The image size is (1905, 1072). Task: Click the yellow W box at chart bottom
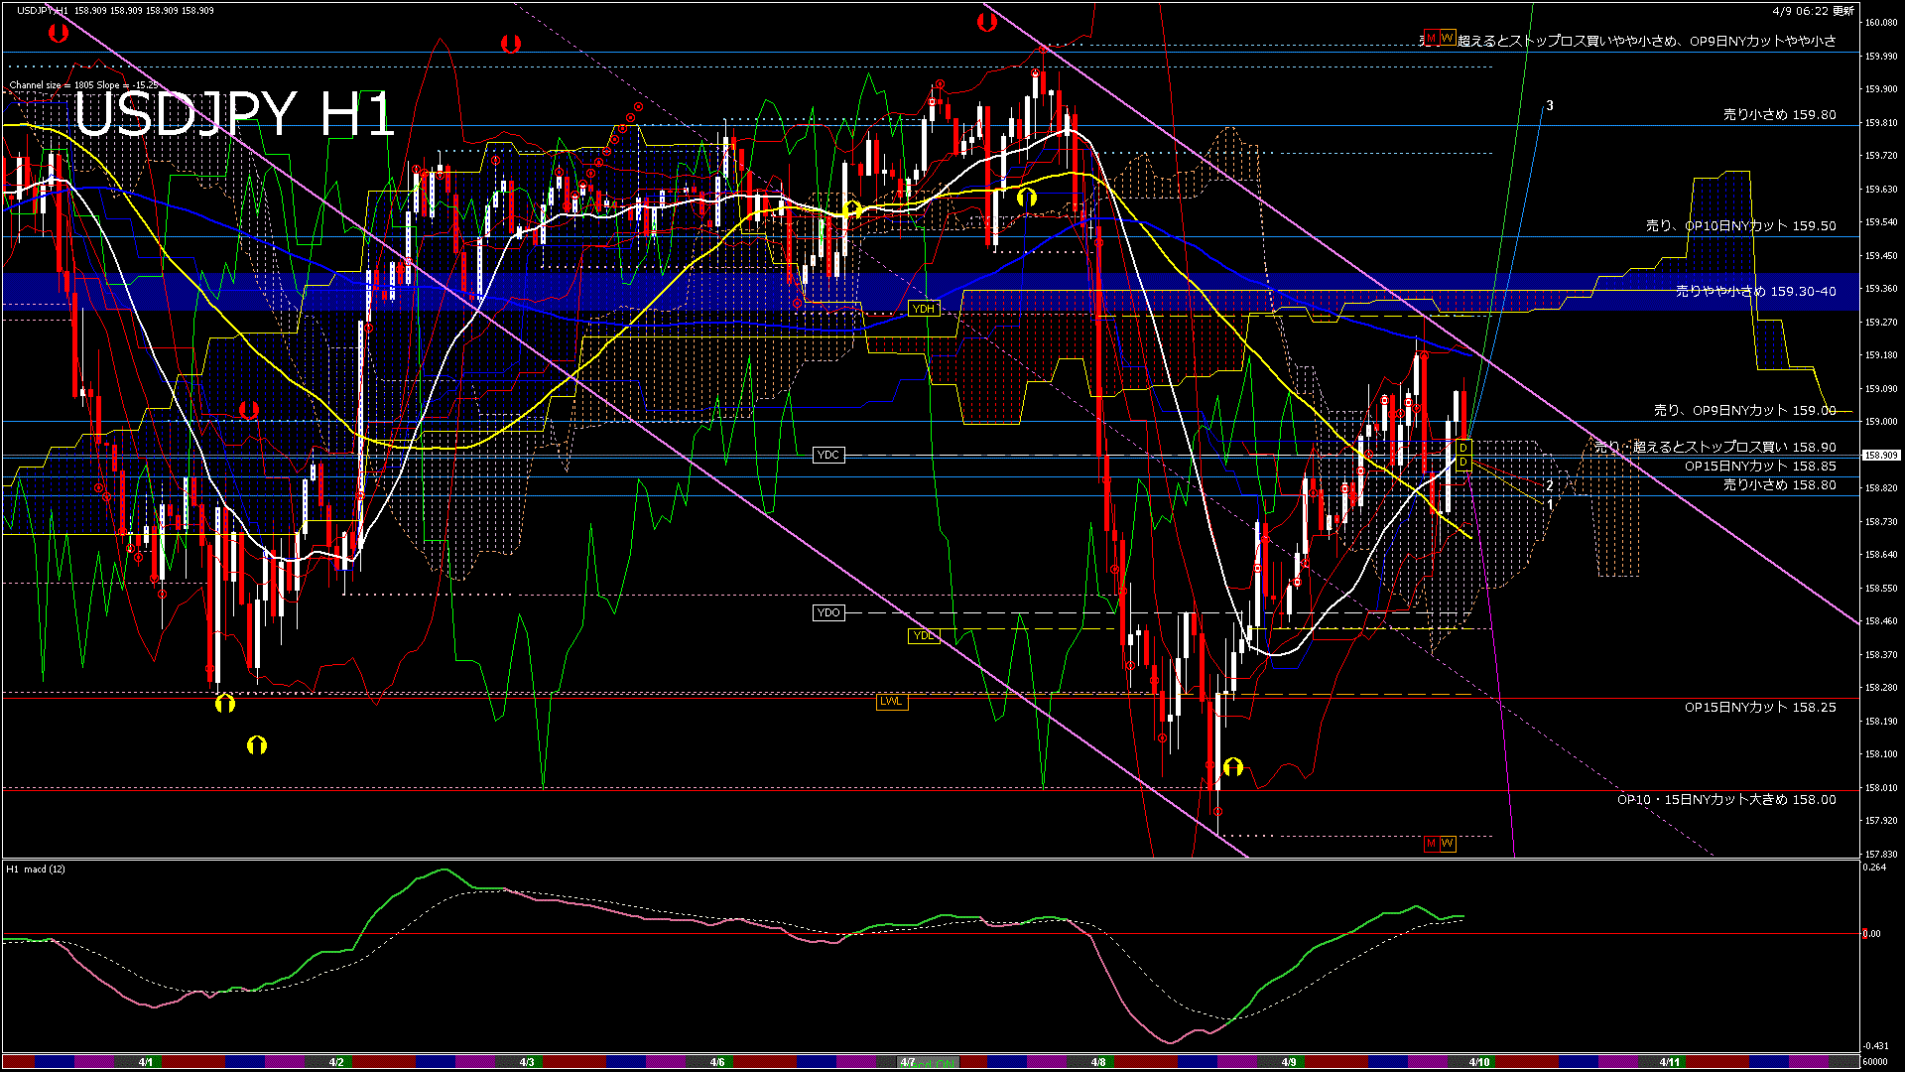point(1448,844)
